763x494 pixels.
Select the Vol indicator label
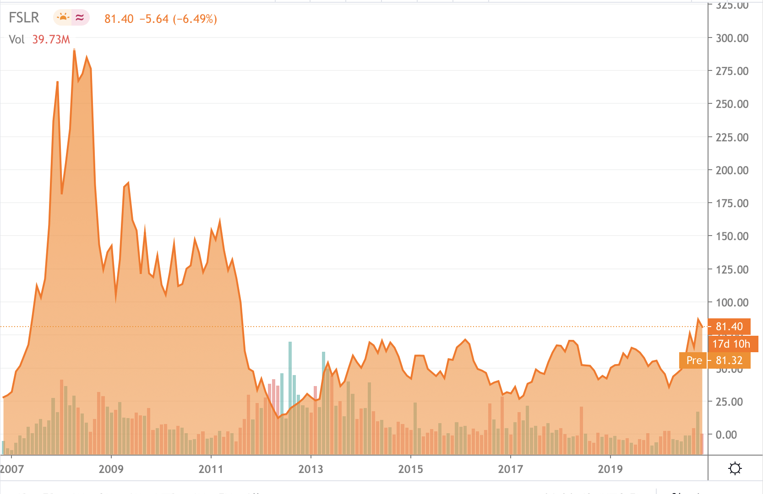[x=16, y=39]
